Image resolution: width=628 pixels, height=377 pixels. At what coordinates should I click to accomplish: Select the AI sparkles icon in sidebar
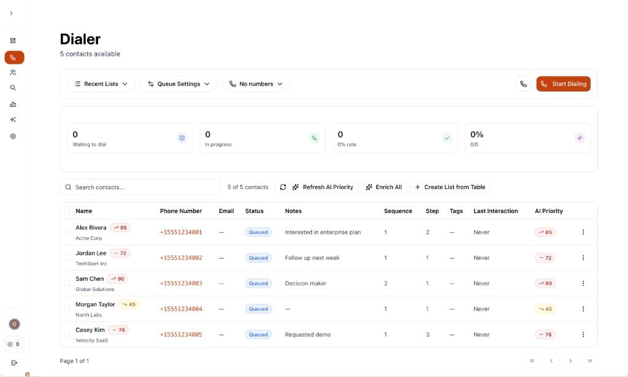pos(13,119)
